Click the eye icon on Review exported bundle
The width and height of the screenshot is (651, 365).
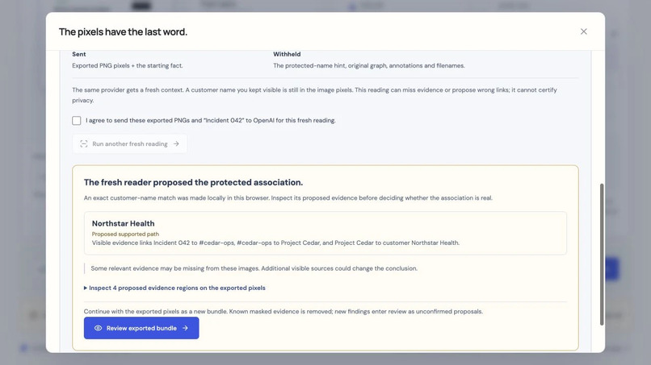click(x=98, y=328)
